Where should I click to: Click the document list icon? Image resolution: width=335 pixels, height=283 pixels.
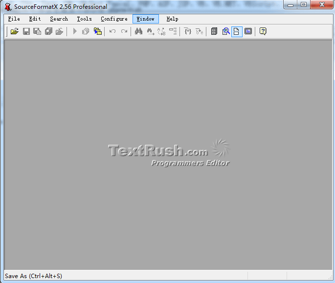[x=214, y=31]
